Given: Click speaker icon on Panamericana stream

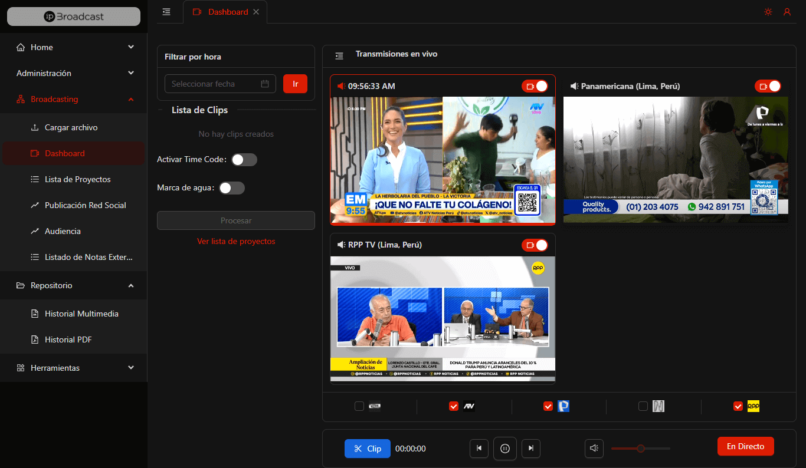Looking at the screenshot, I should click(x=574, y=87).
